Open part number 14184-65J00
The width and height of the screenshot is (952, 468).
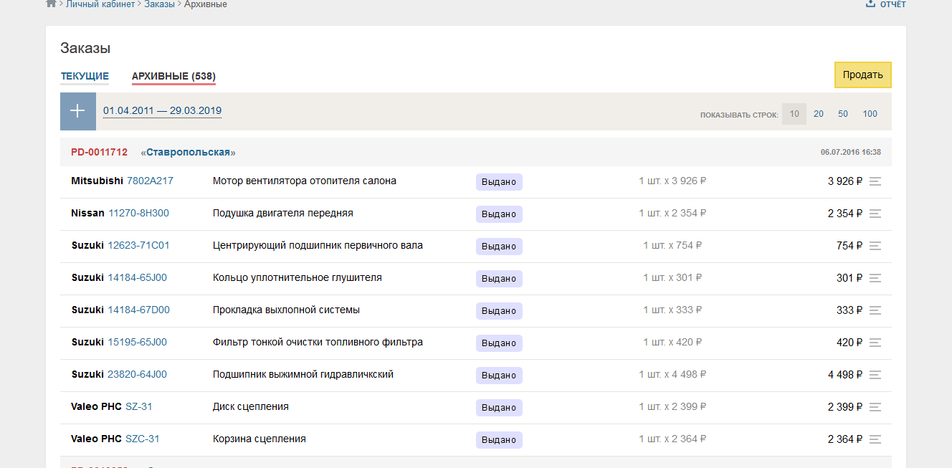137,277
